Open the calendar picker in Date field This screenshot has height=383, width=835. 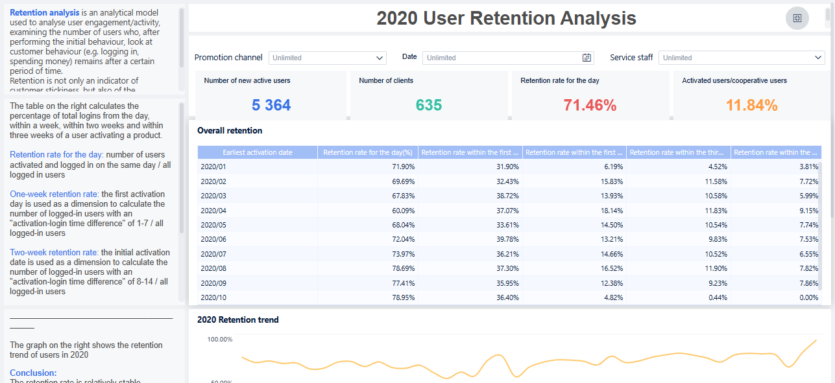click(587, 58)
